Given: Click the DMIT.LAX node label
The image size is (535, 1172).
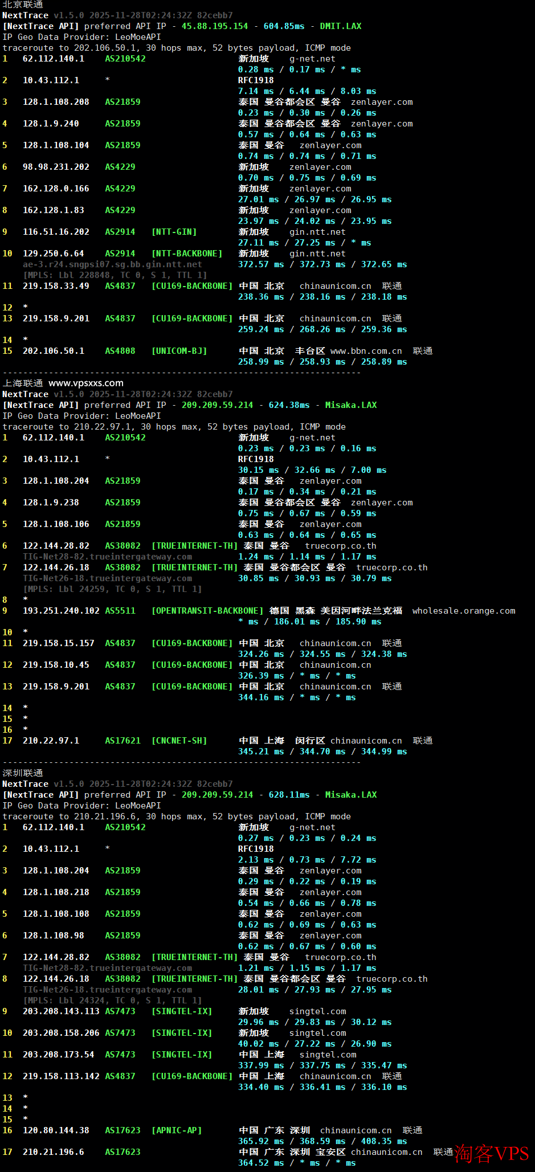Looking at the screenshot, I should (x=340, y=26).
